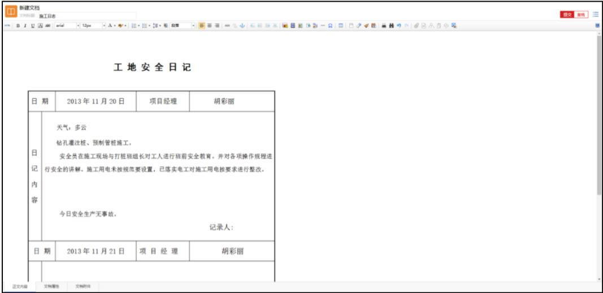Clear formatting with eraser
Image resolution: width=603 pixels, height=293 pixels.
358,26
